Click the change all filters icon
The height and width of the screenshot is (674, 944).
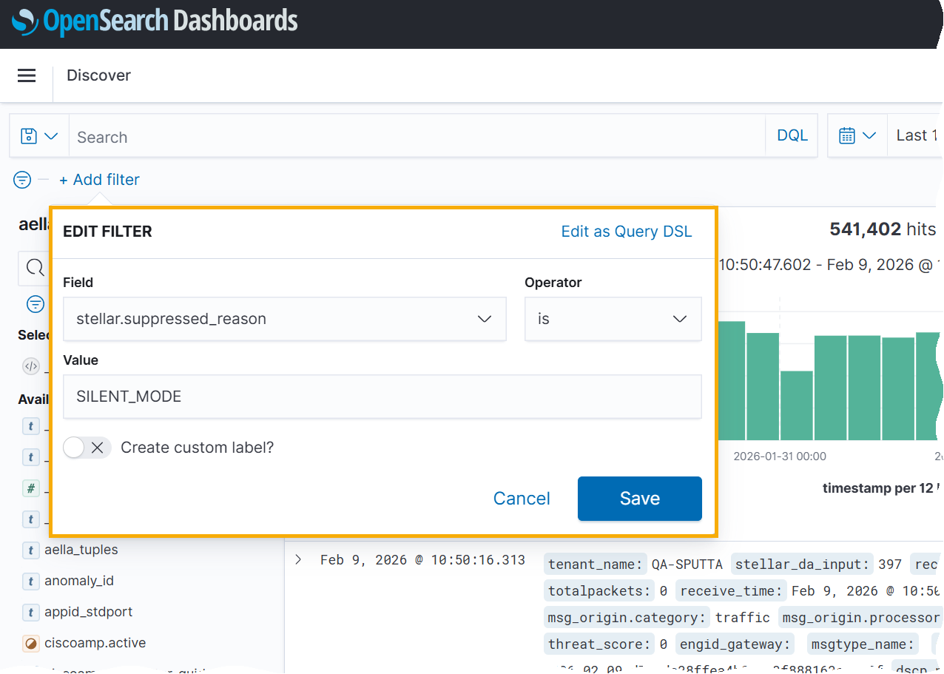[23, 180]
